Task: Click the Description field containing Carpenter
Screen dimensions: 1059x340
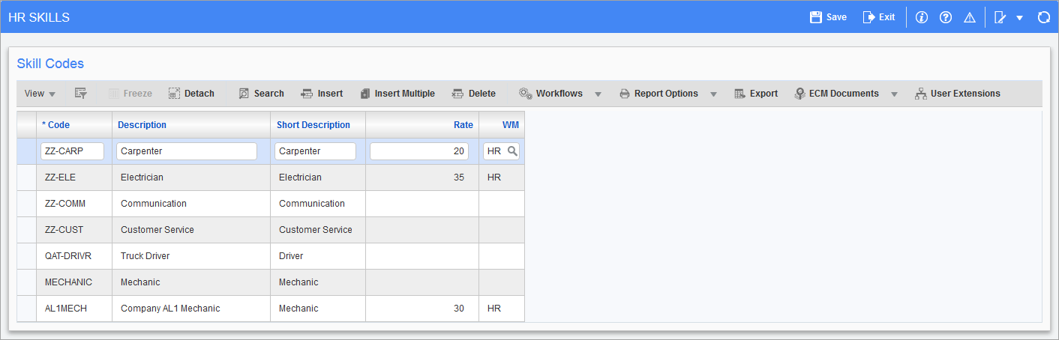Action: [x=187, y=151]
